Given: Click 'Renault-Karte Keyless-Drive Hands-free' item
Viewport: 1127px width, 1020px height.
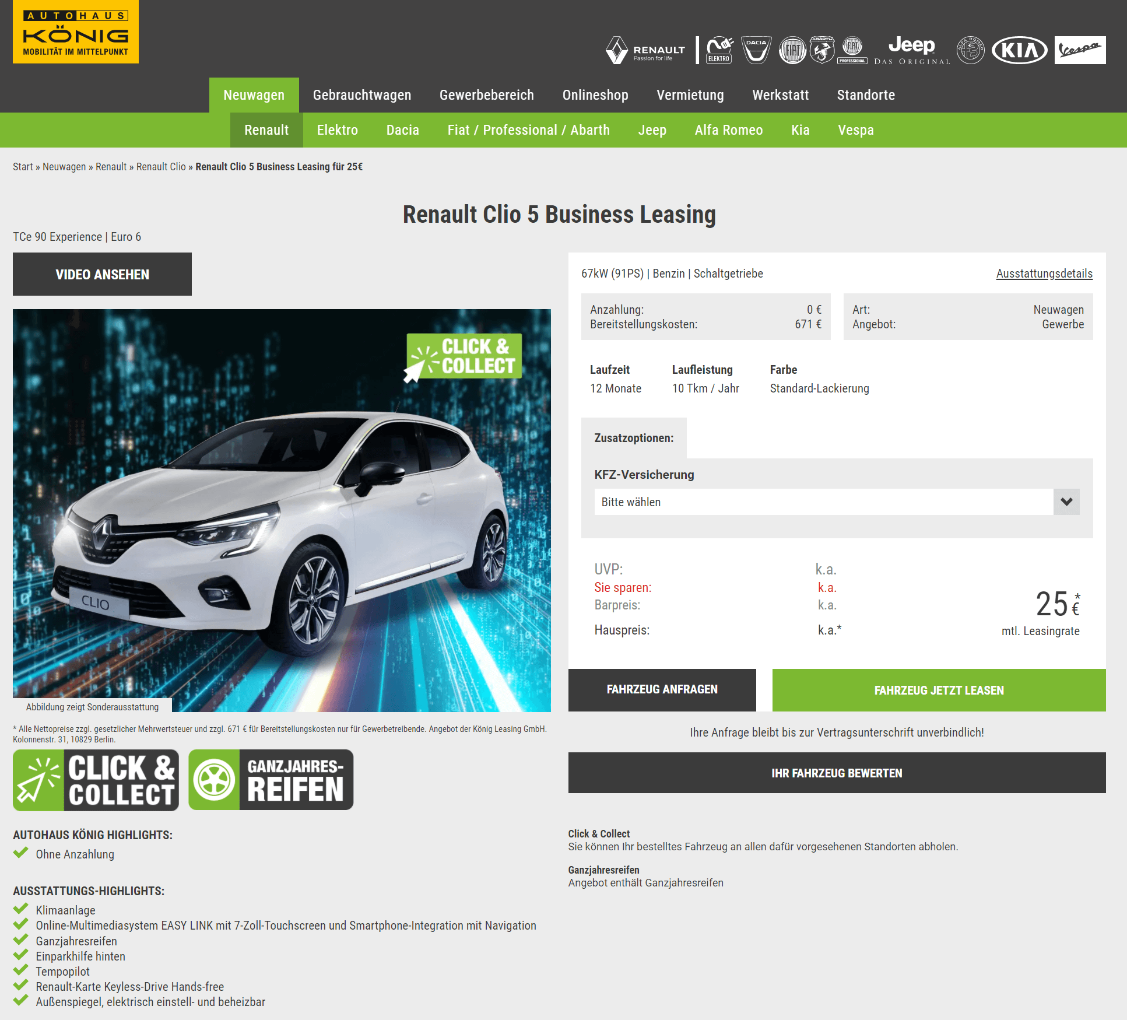Looking at the screenshot, I should [x=129, y=987].
